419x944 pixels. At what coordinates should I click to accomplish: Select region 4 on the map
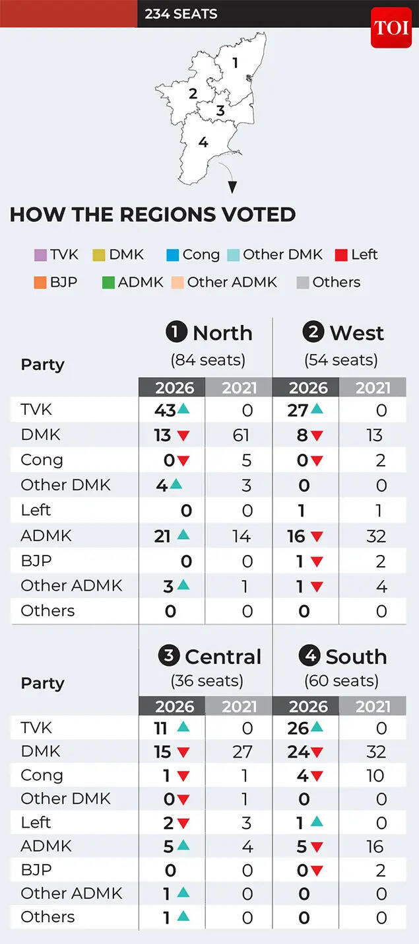pos(203,142)
